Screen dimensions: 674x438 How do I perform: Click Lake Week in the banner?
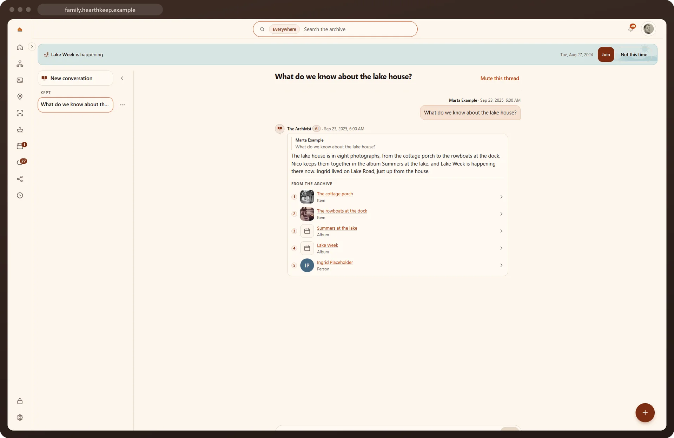click(x=62, y=55)
